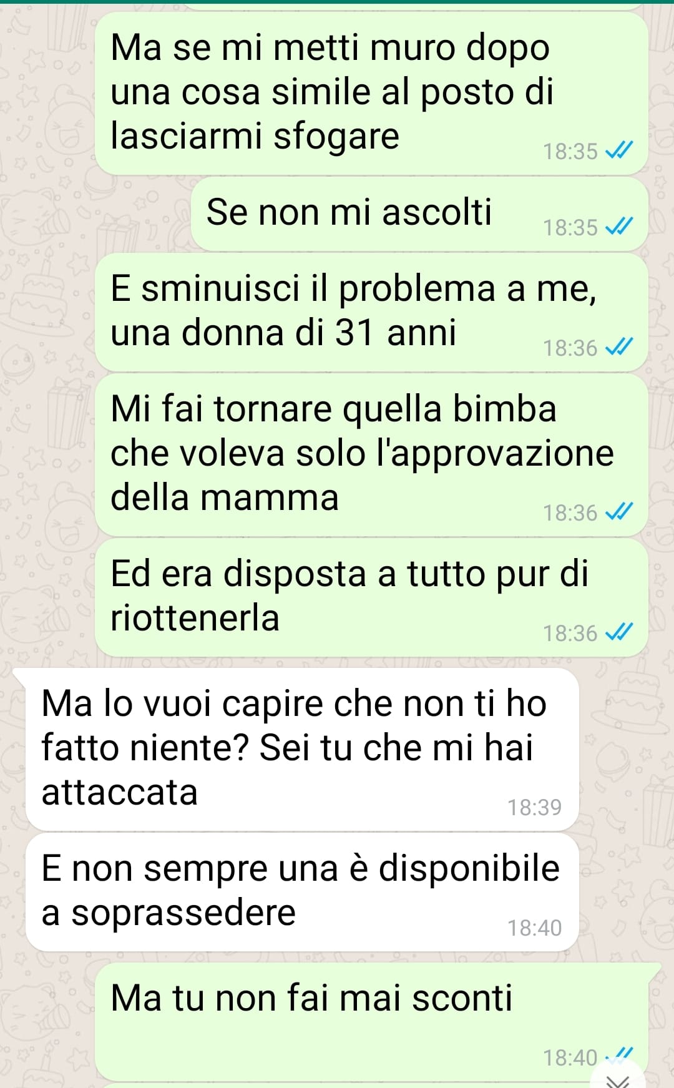The height and width of the screenshot is (1088, 674).
Task: Click the 18:36 timestamp on "riottenerla" bubble
Action: [x=570, y=633]
